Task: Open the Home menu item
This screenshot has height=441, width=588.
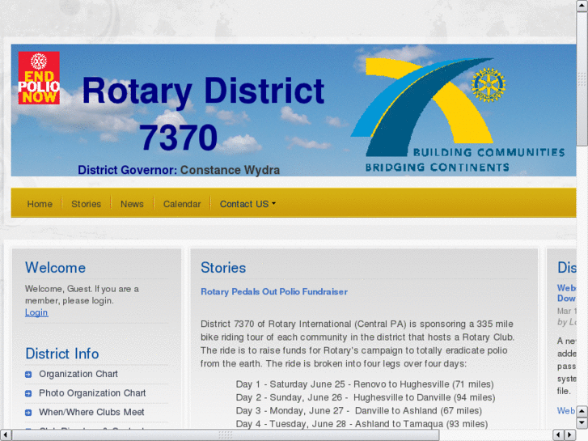Action: click(x=40, y=204)
